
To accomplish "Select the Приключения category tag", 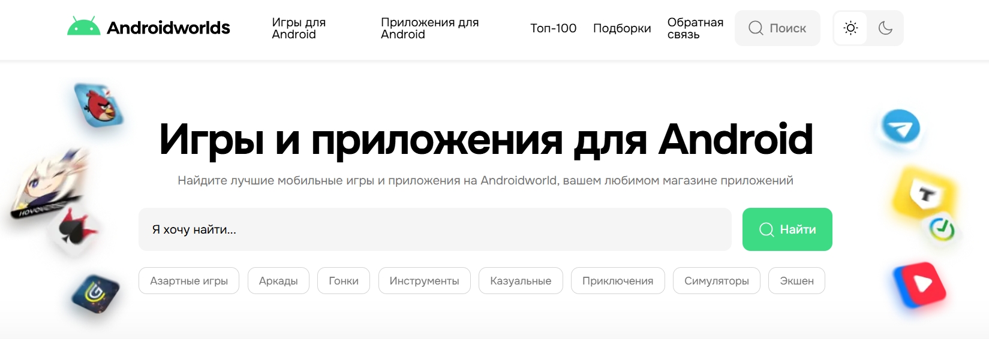I will pos(618,281).
